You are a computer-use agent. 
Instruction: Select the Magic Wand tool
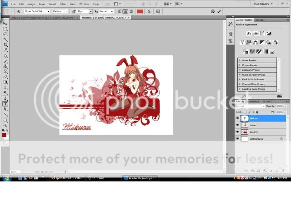coord(5,39)
